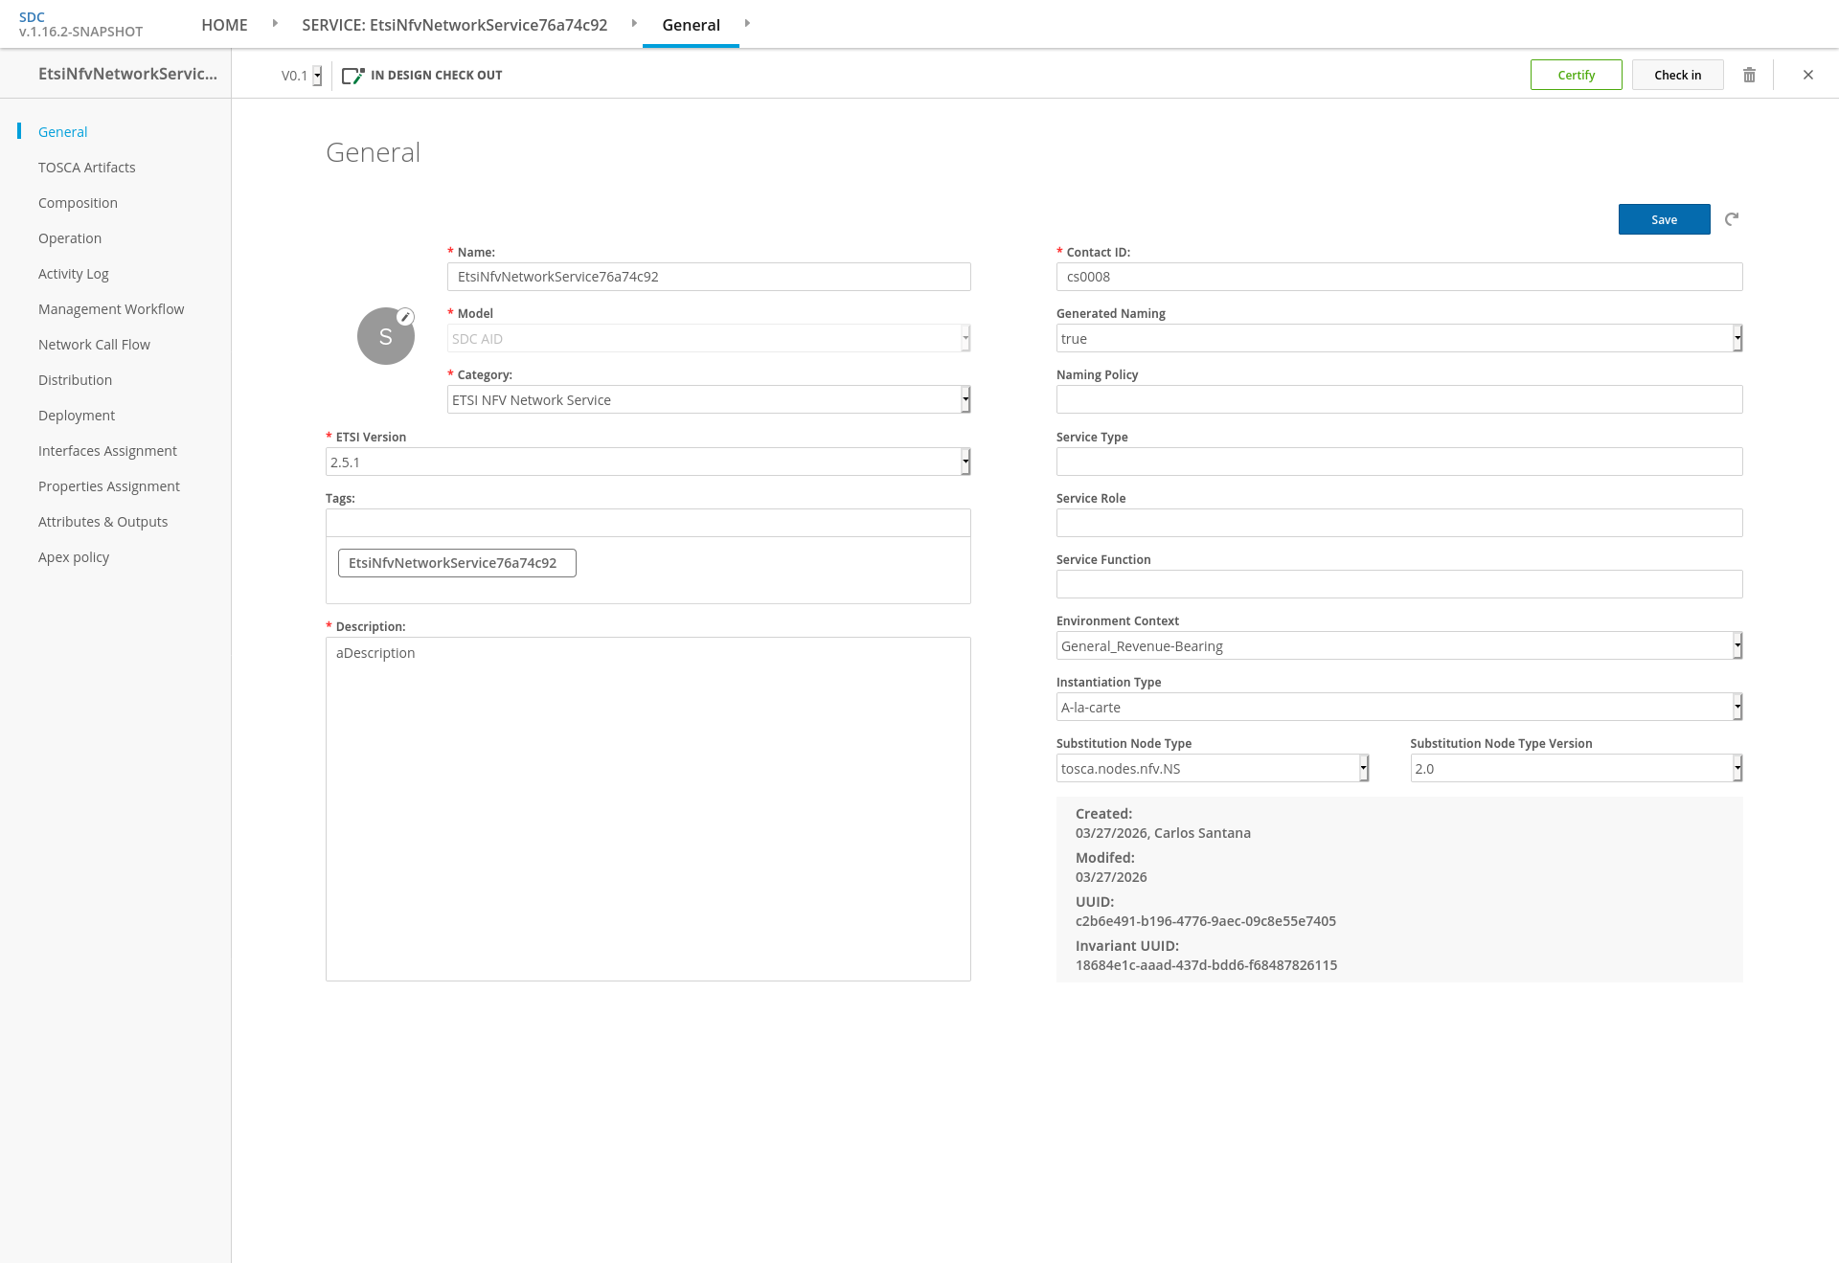Click the X close icon in toolbar
Image resolution: width=1839 pixels, height=1263 pixels.
(1808, 75)
